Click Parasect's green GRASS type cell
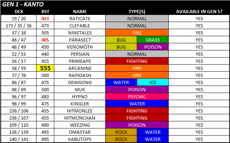230x143 pixels. click(x=153, y=40)
